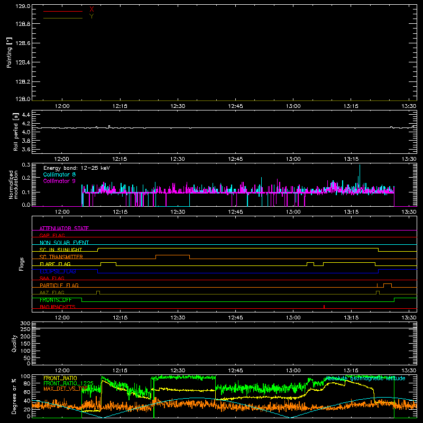Click the olive Y legend label
The height and width of the screenshot is (423, 423).
coord(91,16)
